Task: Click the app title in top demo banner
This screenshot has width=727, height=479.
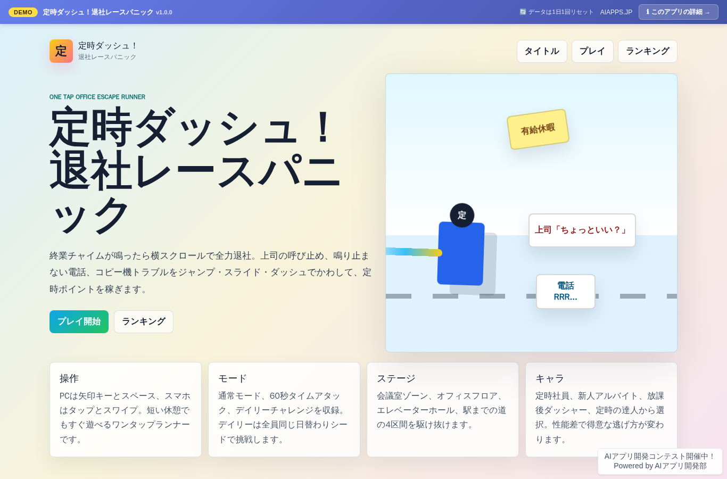Action: pos(98,12)
